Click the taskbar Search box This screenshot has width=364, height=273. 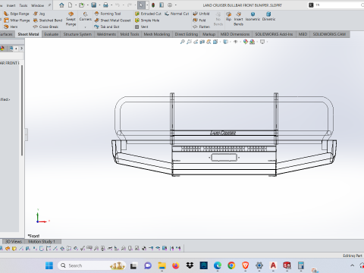92,265
